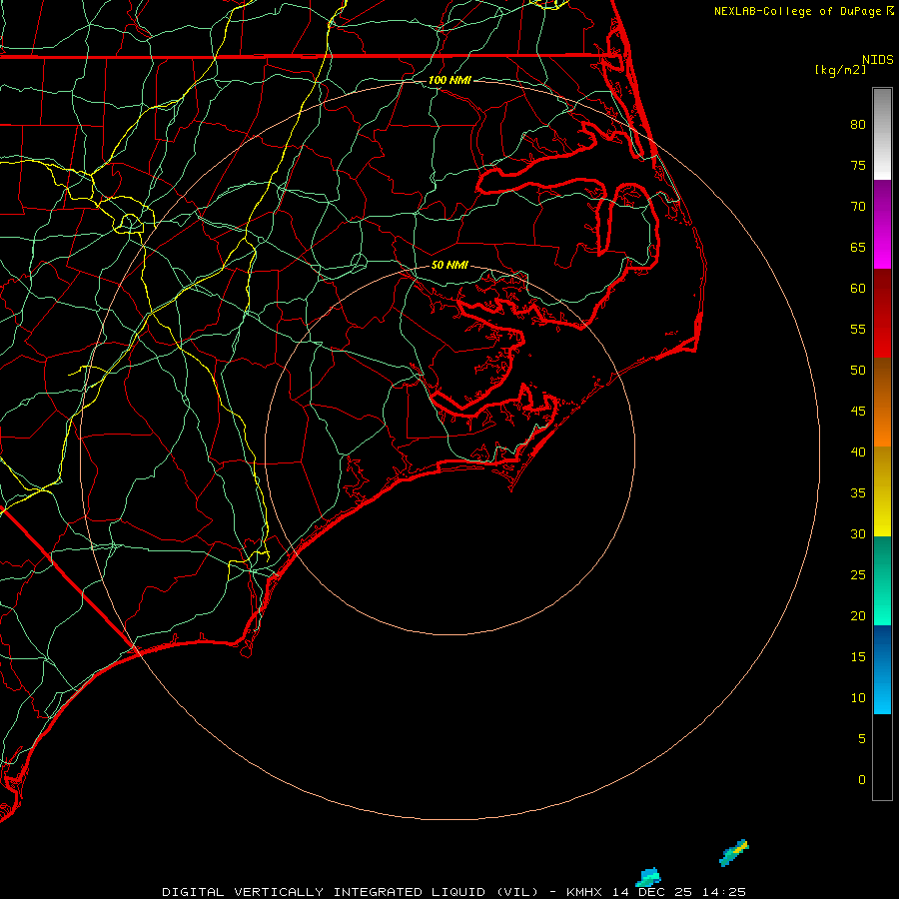Click the VIL echo with the yellow core offshore
The height and width of the screenshot is (899, 899).
(x=734, y=852)
